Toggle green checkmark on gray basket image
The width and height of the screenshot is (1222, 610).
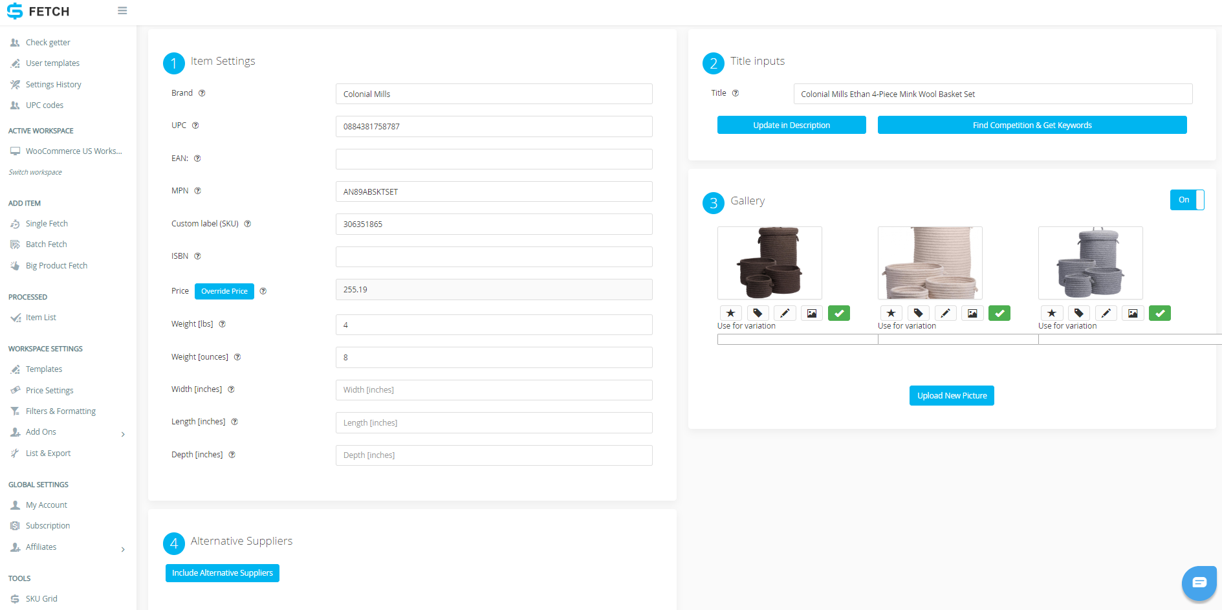tap(1160, 313)
